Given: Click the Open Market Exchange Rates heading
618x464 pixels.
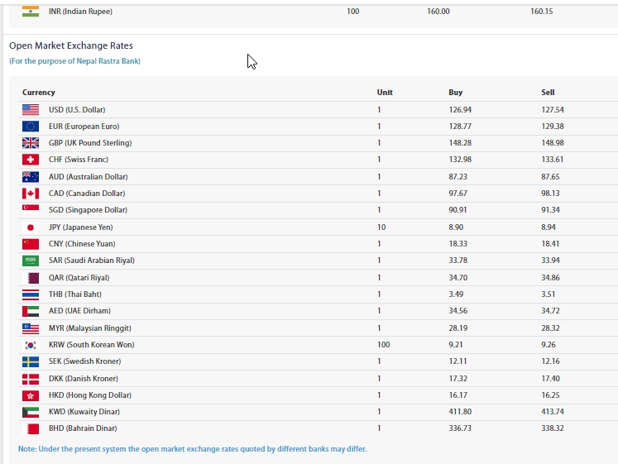Looking at the screenshot, I should (x=71, y=45).
